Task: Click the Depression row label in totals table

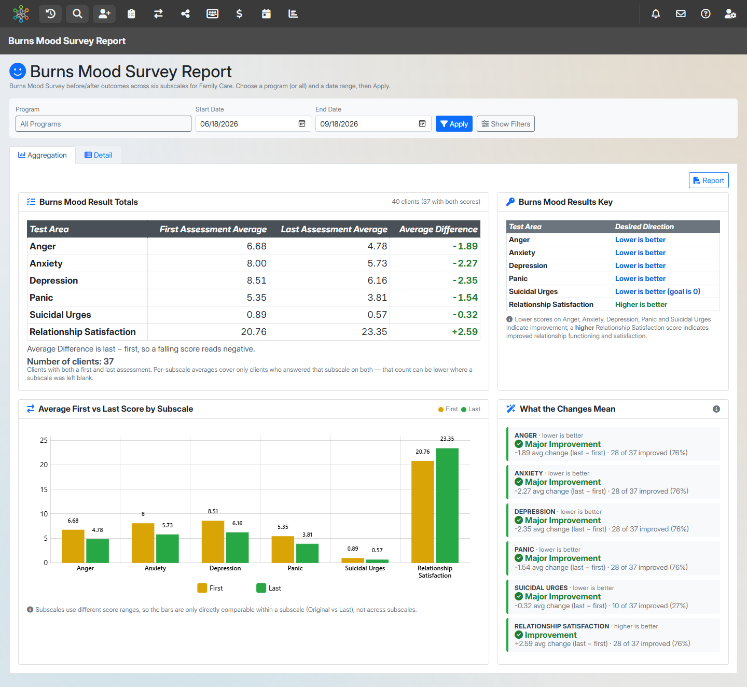Action: pyautogui.click(x=54, y=281)
